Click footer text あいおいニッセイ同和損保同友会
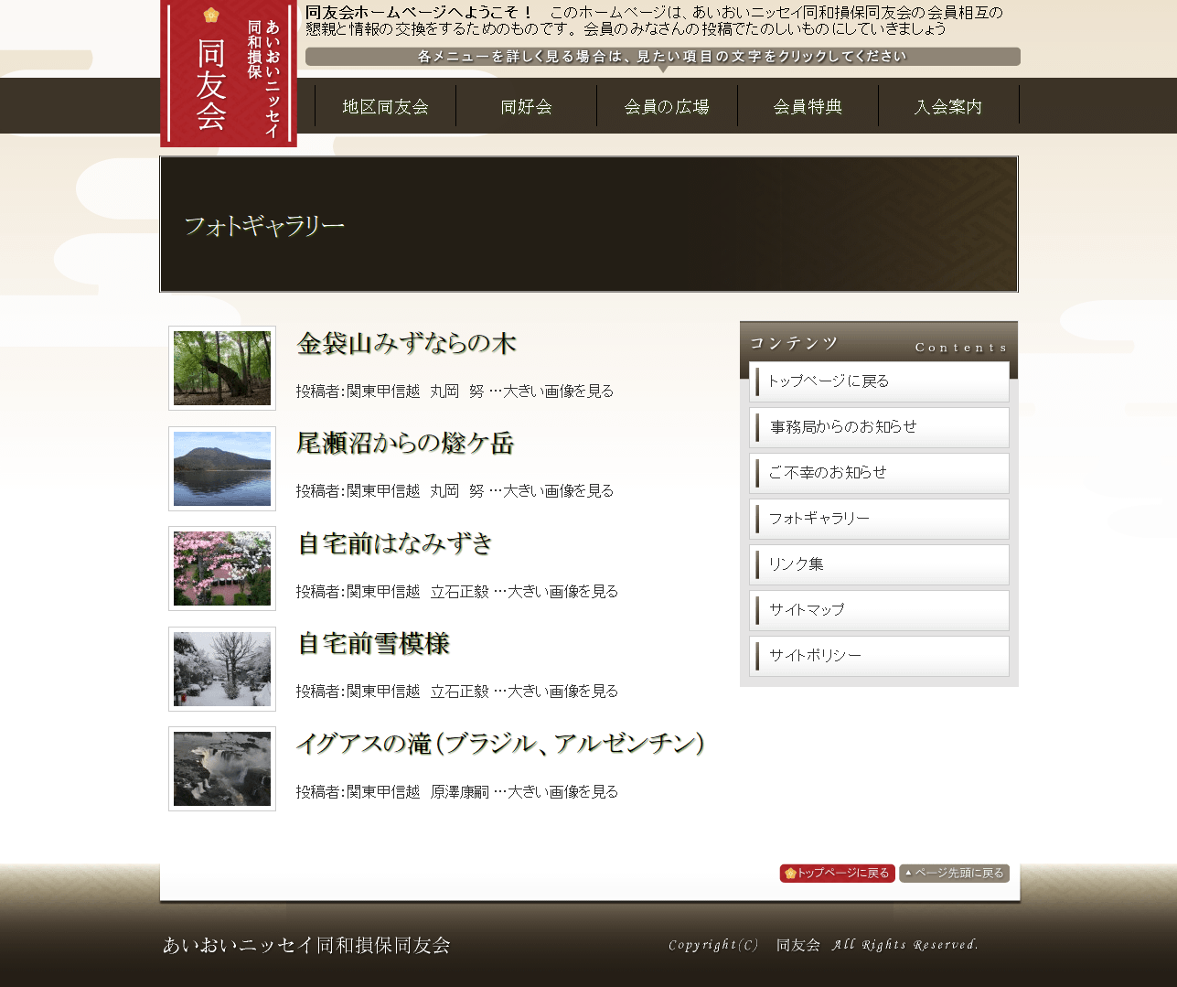The height and width of the screenshot is (987, 1177). [306, 945]
